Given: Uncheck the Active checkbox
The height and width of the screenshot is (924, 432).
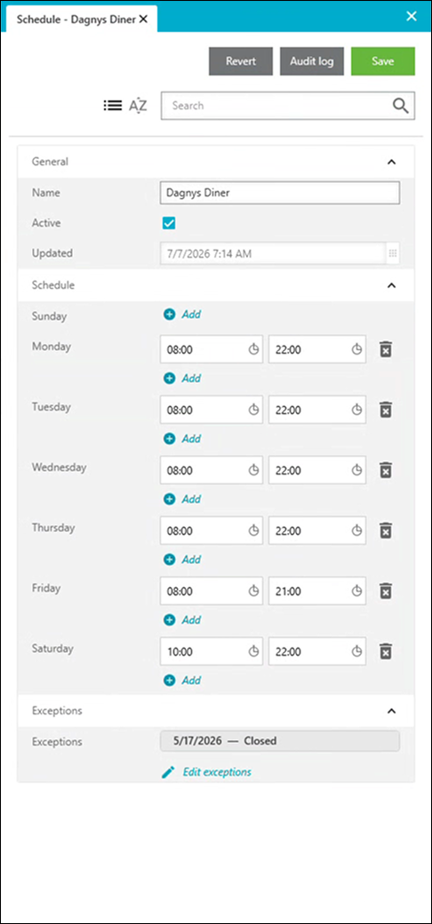Looking at the screenshot, I should pos(169,223).
